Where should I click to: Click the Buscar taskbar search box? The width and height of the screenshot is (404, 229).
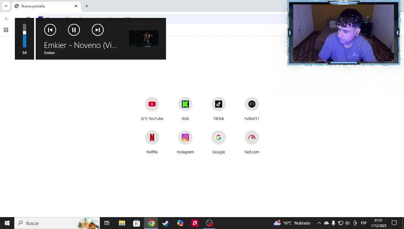tap(57, 223)
